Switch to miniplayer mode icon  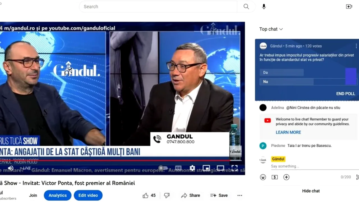(x=206, y=167)
